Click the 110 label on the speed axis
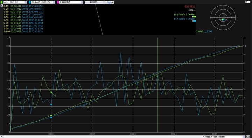Viewport: 252px width, 138px height. [x=8, y=37]
